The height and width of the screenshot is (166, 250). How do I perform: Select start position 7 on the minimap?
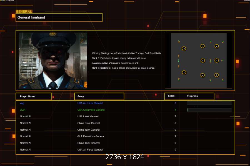coord(216,75)
